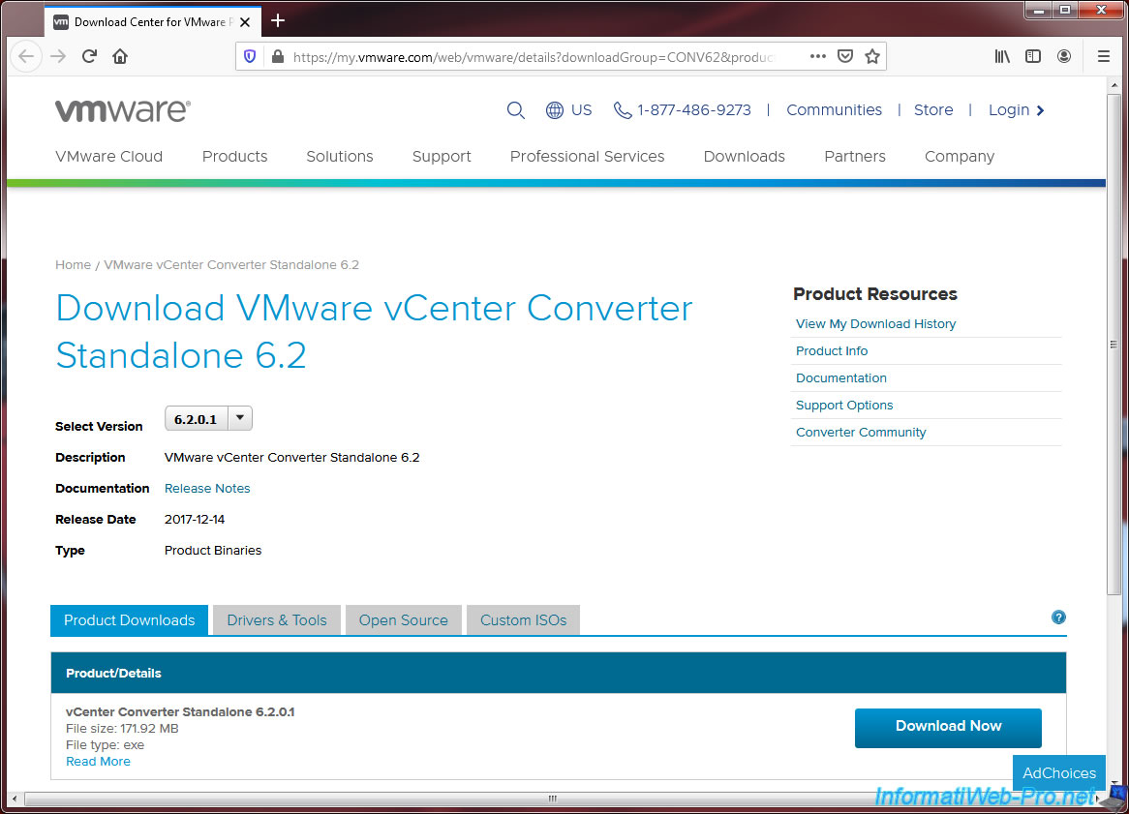
Task: Open the Release Notes link
Action: click(x=206, y=488)
